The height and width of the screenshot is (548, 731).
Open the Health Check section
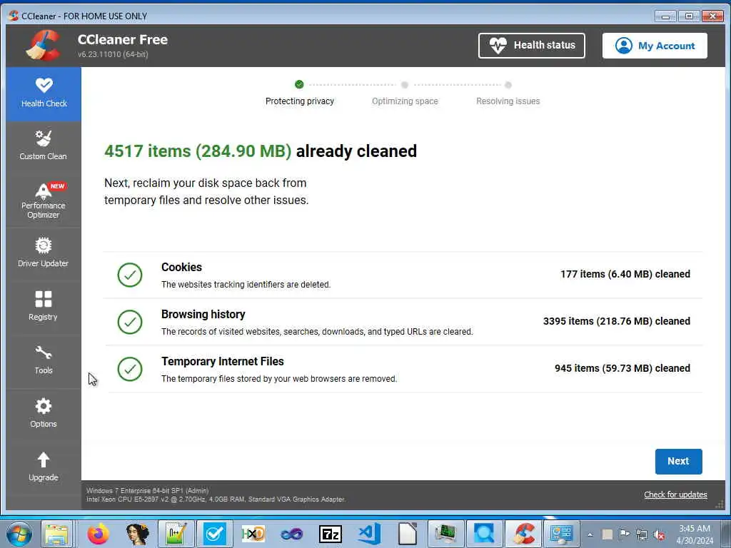coord(44,93)
